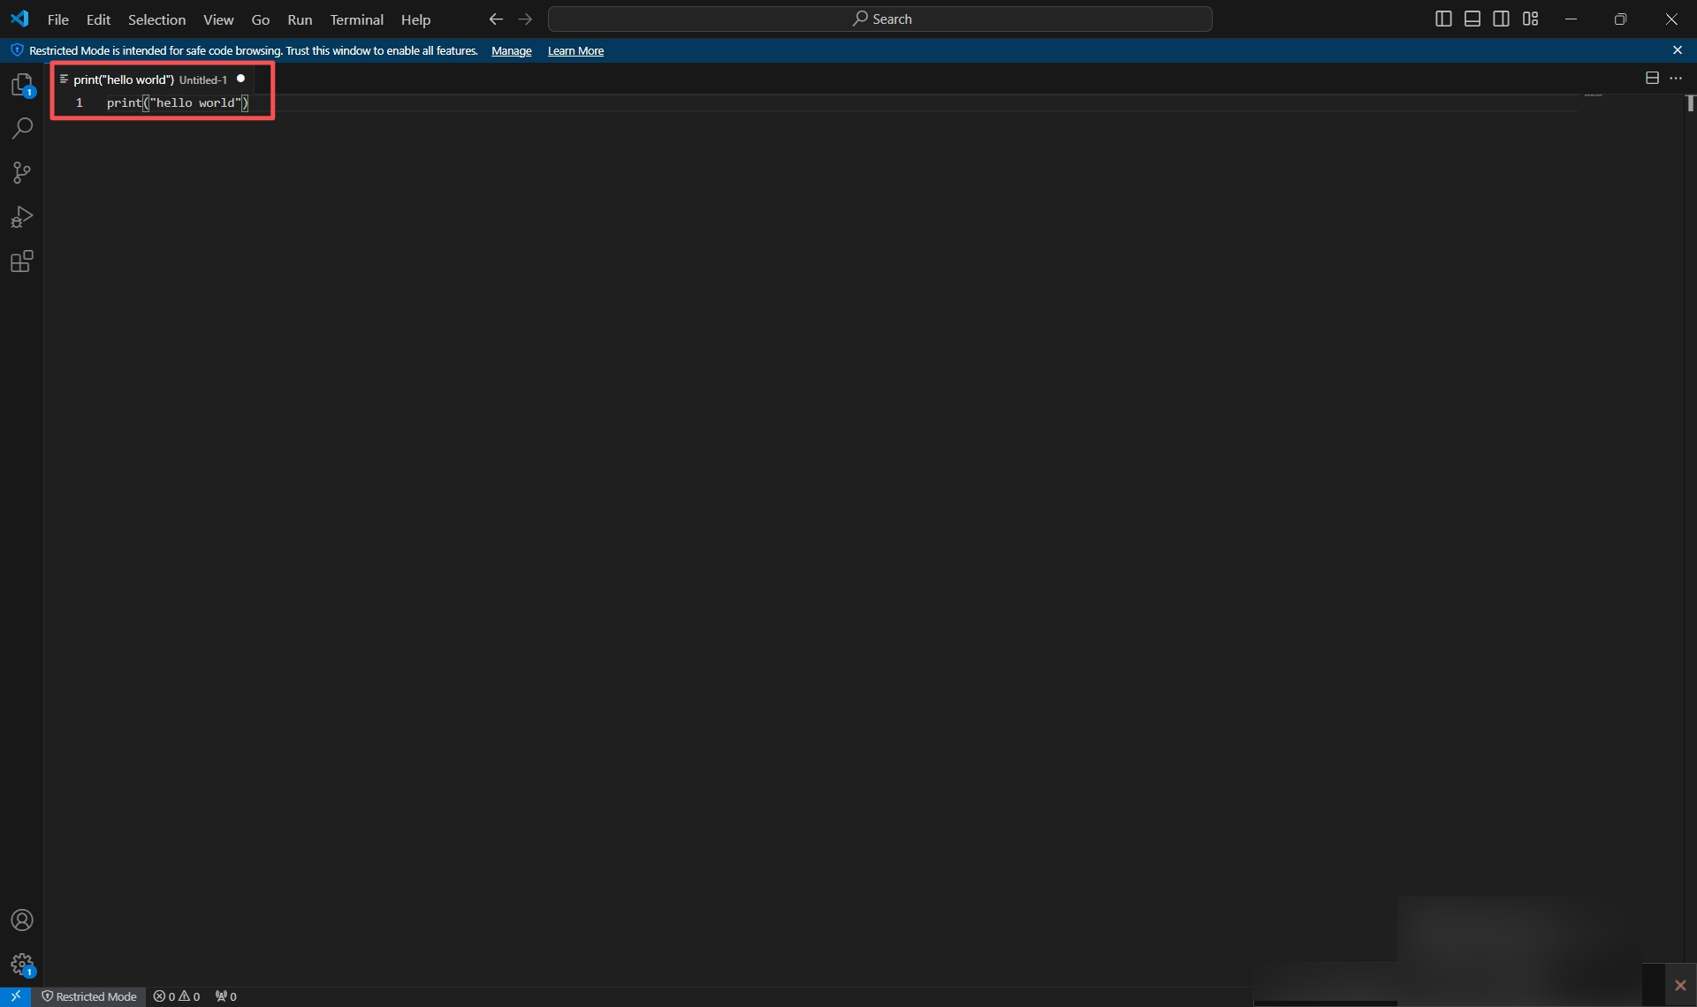Click the Search command center box
The image size is (1697, 1007).
coord(880,19)
